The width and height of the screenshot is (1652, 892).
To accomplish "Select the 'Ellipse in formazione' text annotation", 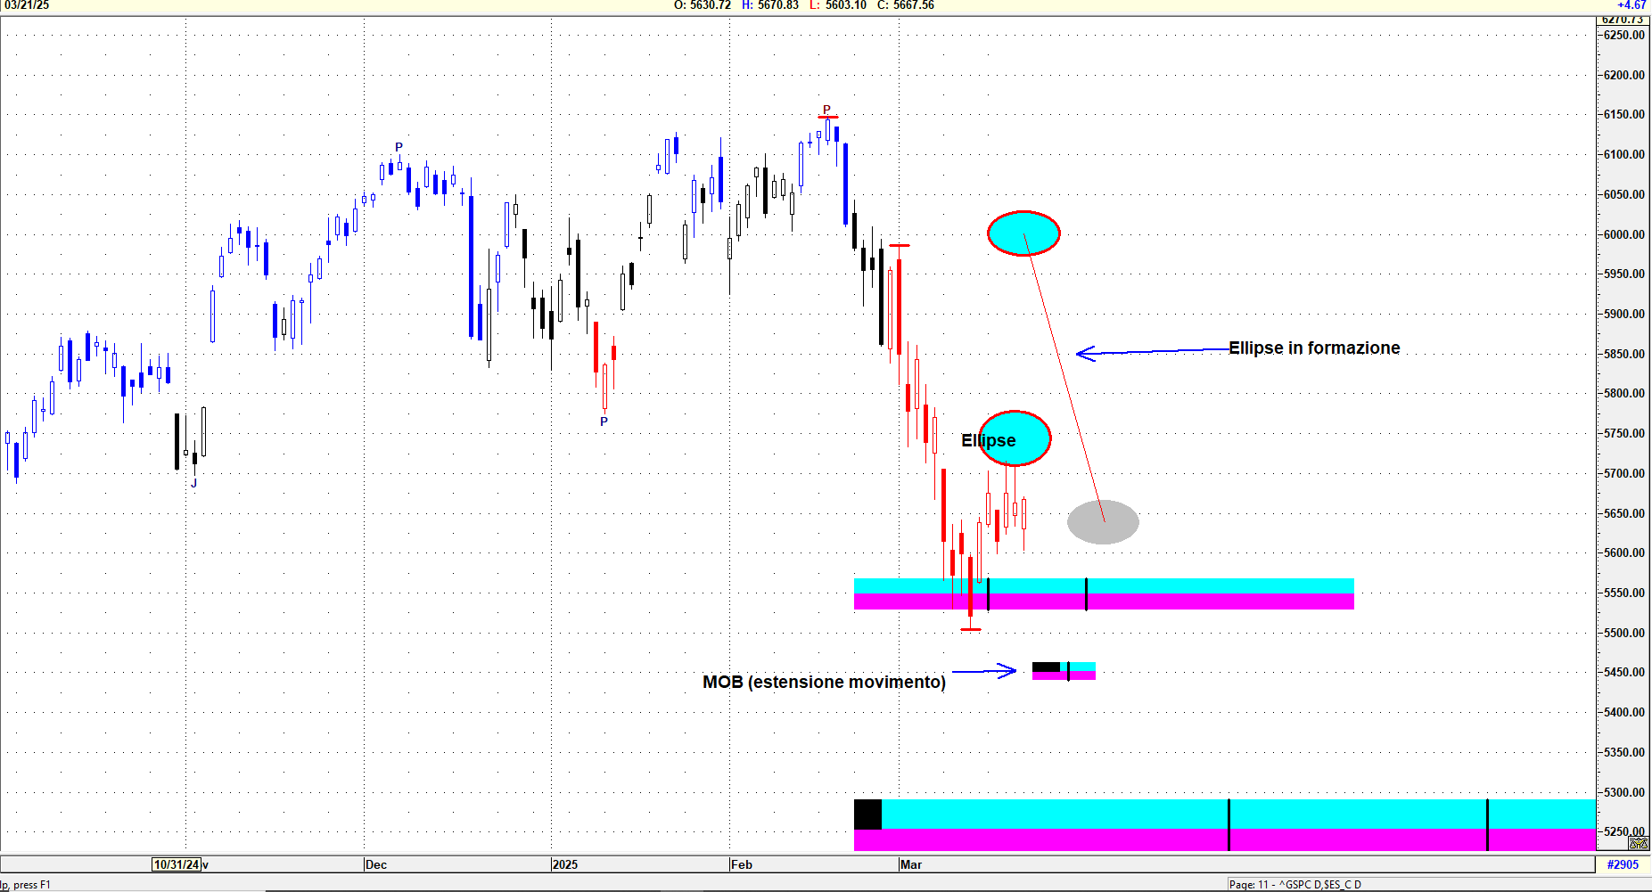I will click(1313, 348).
